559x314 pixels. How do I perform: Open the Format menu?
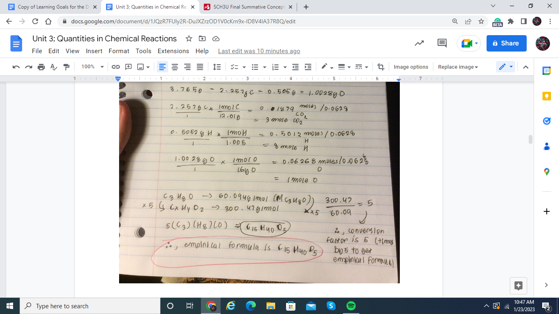click(x=119, y=51)
